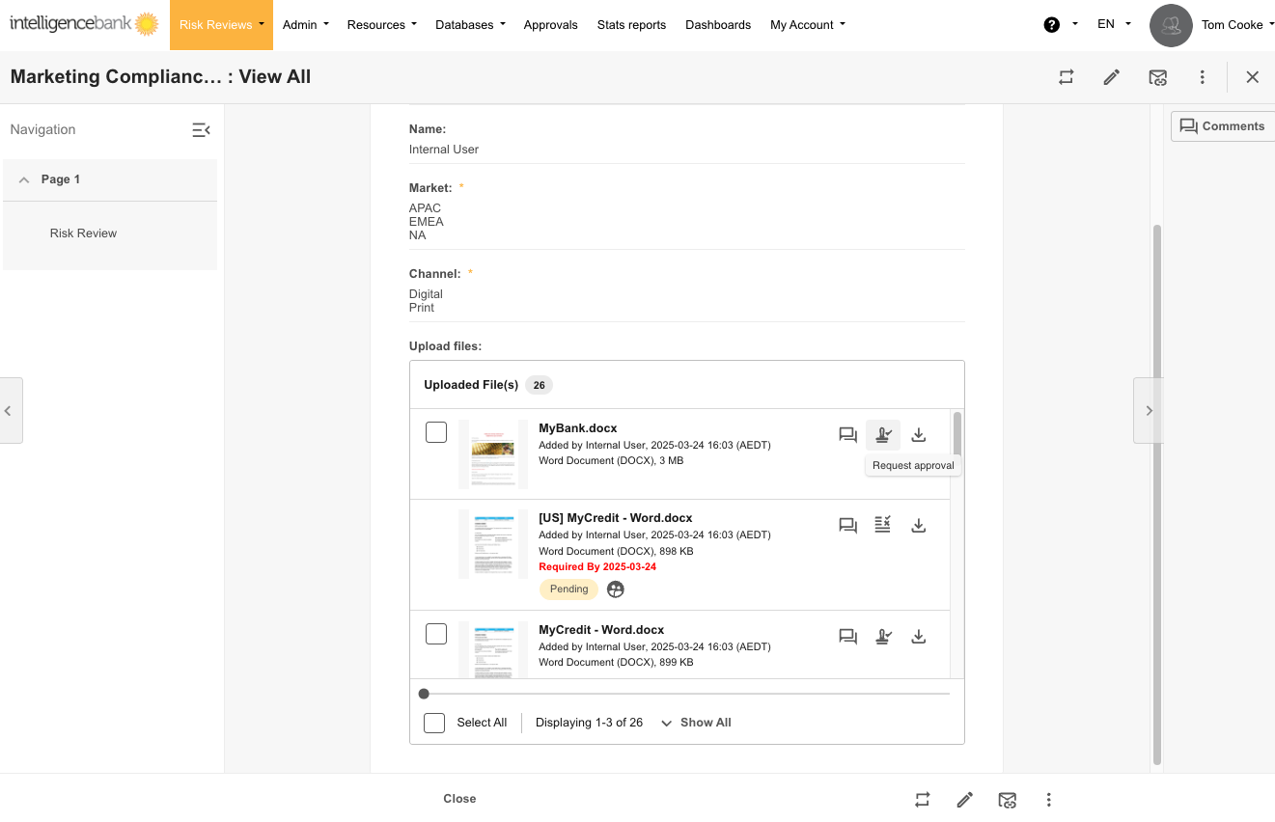Viewport: 1275px width, 822px height.
Task: Download MyCredit - Word.docx file
Action: click(919, 637)
